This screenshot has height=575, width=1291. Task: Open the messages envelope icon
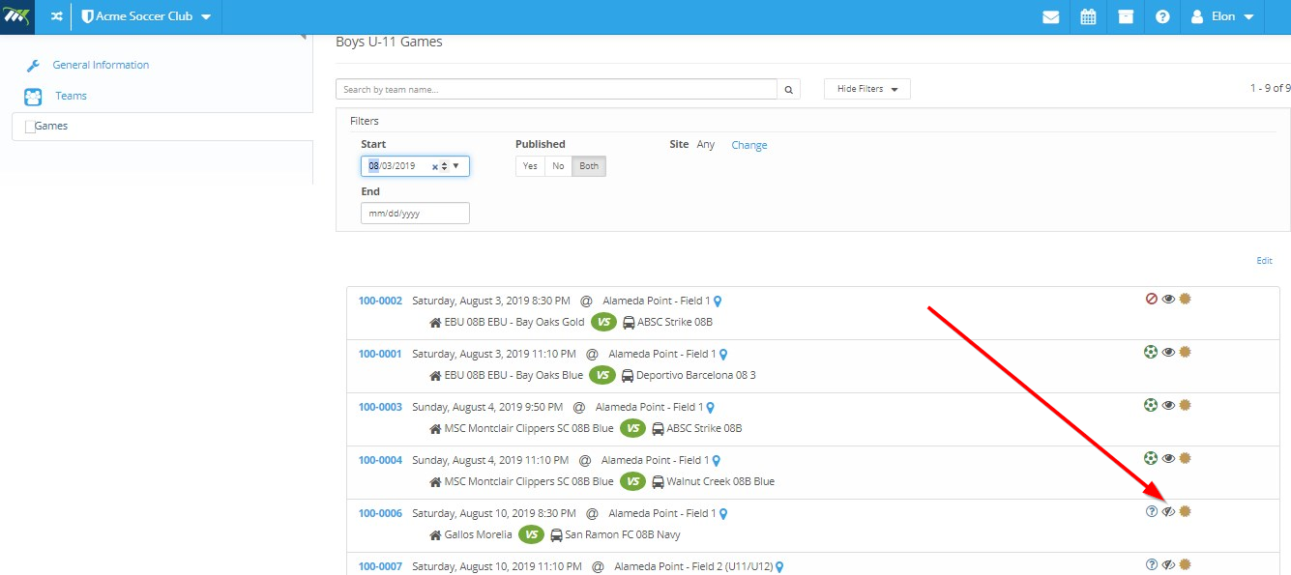click(x=1051, y=16)
